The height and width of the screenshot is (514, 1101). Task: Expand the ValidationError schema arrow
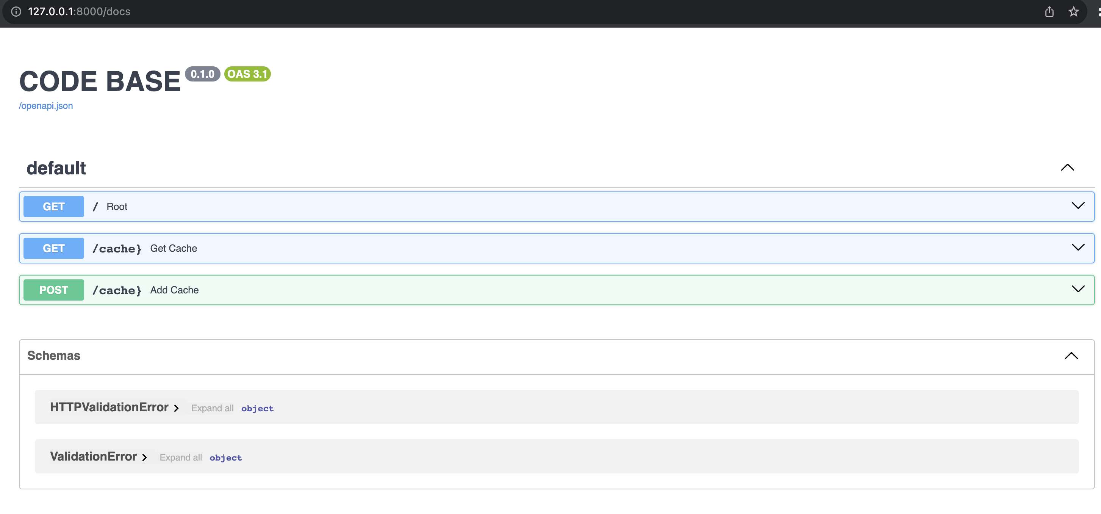(144, 458)
